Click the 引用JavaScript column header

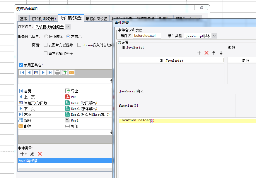[171, 61]
